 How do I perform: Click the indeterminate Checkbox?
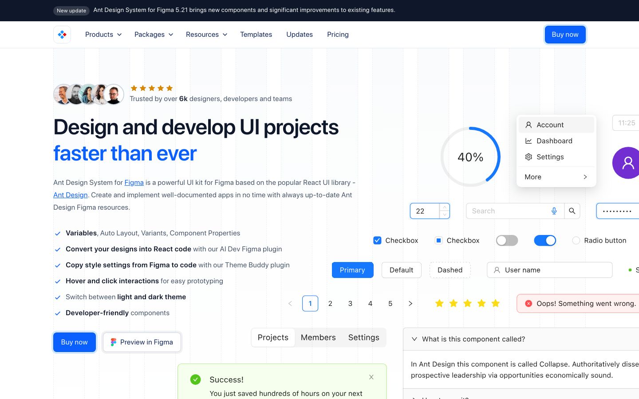tap(438, 240)
